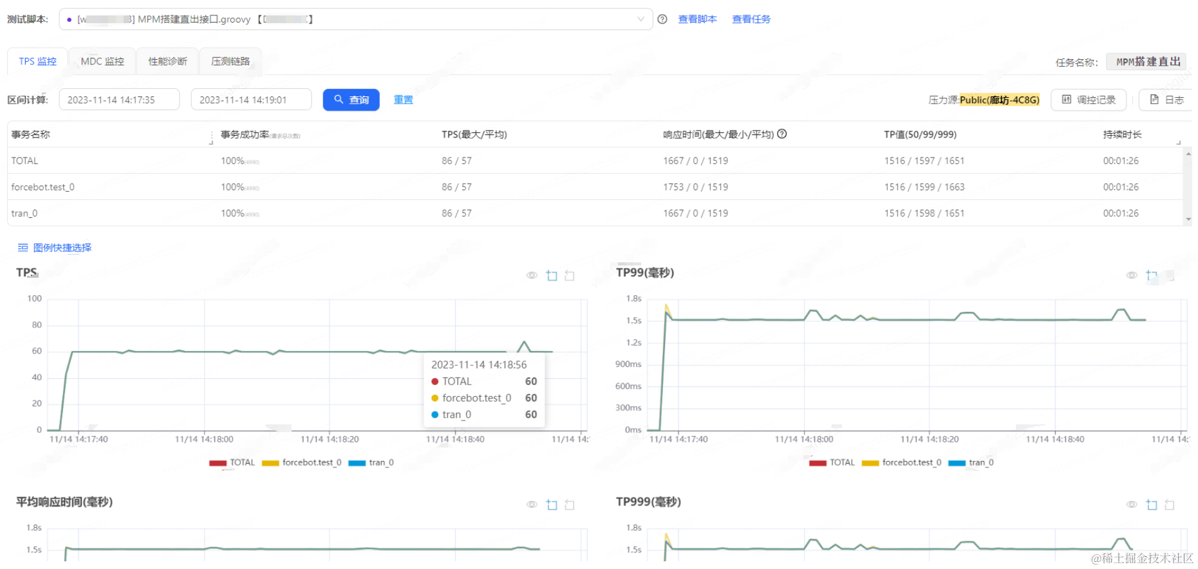
Task: Toggle tran_0 legend in TP99 chart
Action: pyautogui.click(x=971, y=462)
